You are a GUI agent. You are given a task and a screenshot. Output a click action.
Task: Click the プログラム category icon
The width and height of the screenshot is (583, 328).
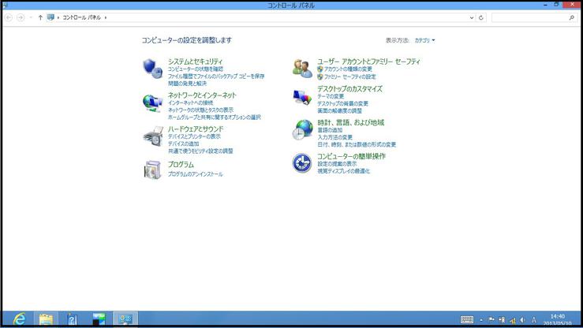pos(153,169)
